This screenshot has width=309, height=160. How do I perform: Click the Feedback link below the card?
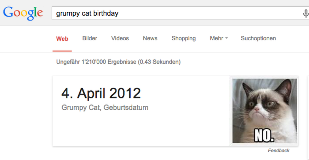click(x=279, y=150)
